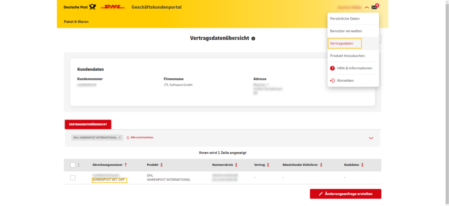Screen dimensions: 449x206
Task: Click WARENPOST INTERNATIONAL product cell text
Action: coord(169,180)
